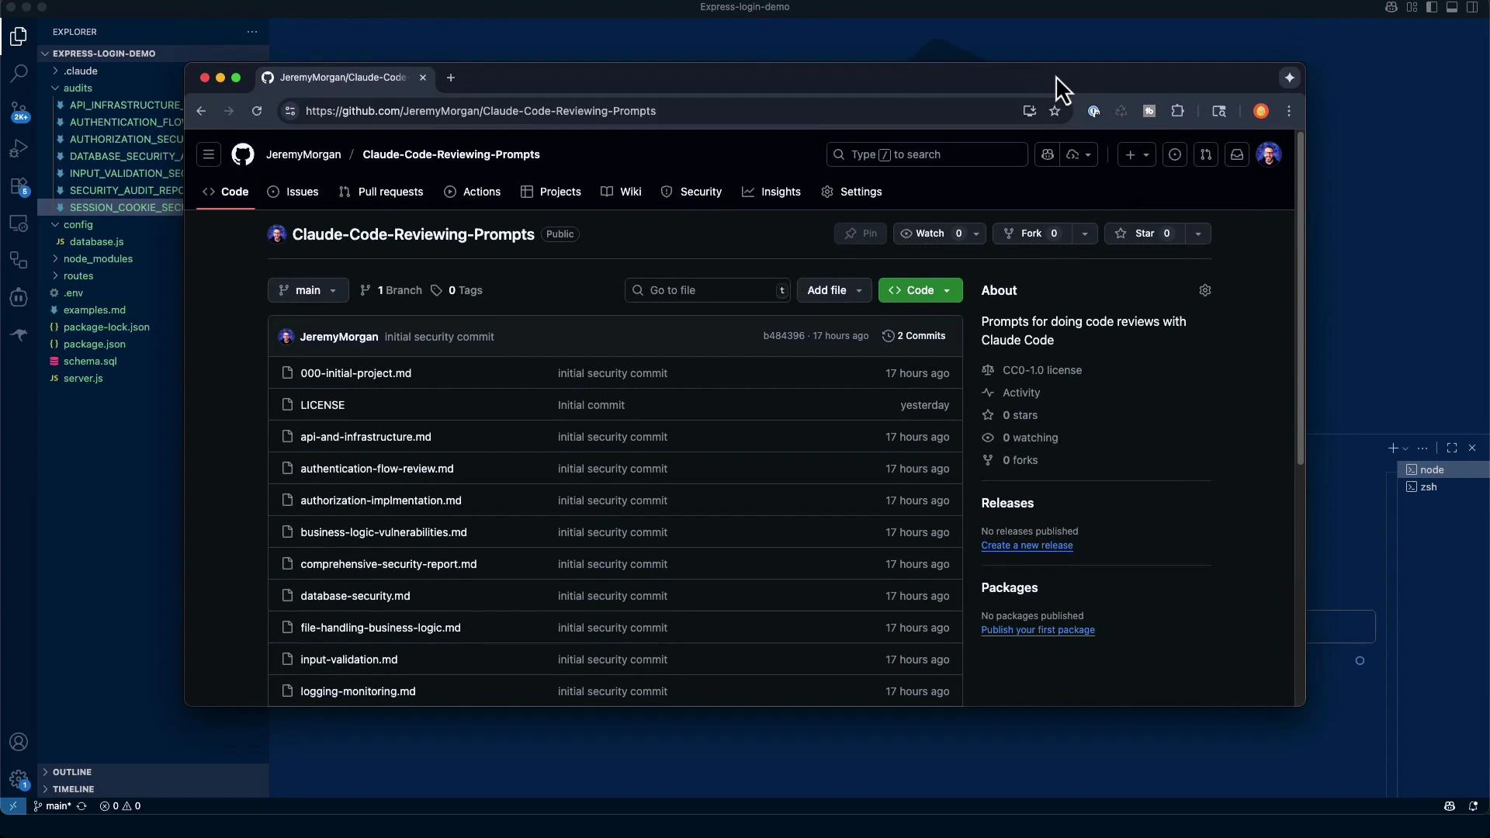Expand the Fork count dropdown
The width and height of the screenshot is (1490, 838).
click(1085, 234)
